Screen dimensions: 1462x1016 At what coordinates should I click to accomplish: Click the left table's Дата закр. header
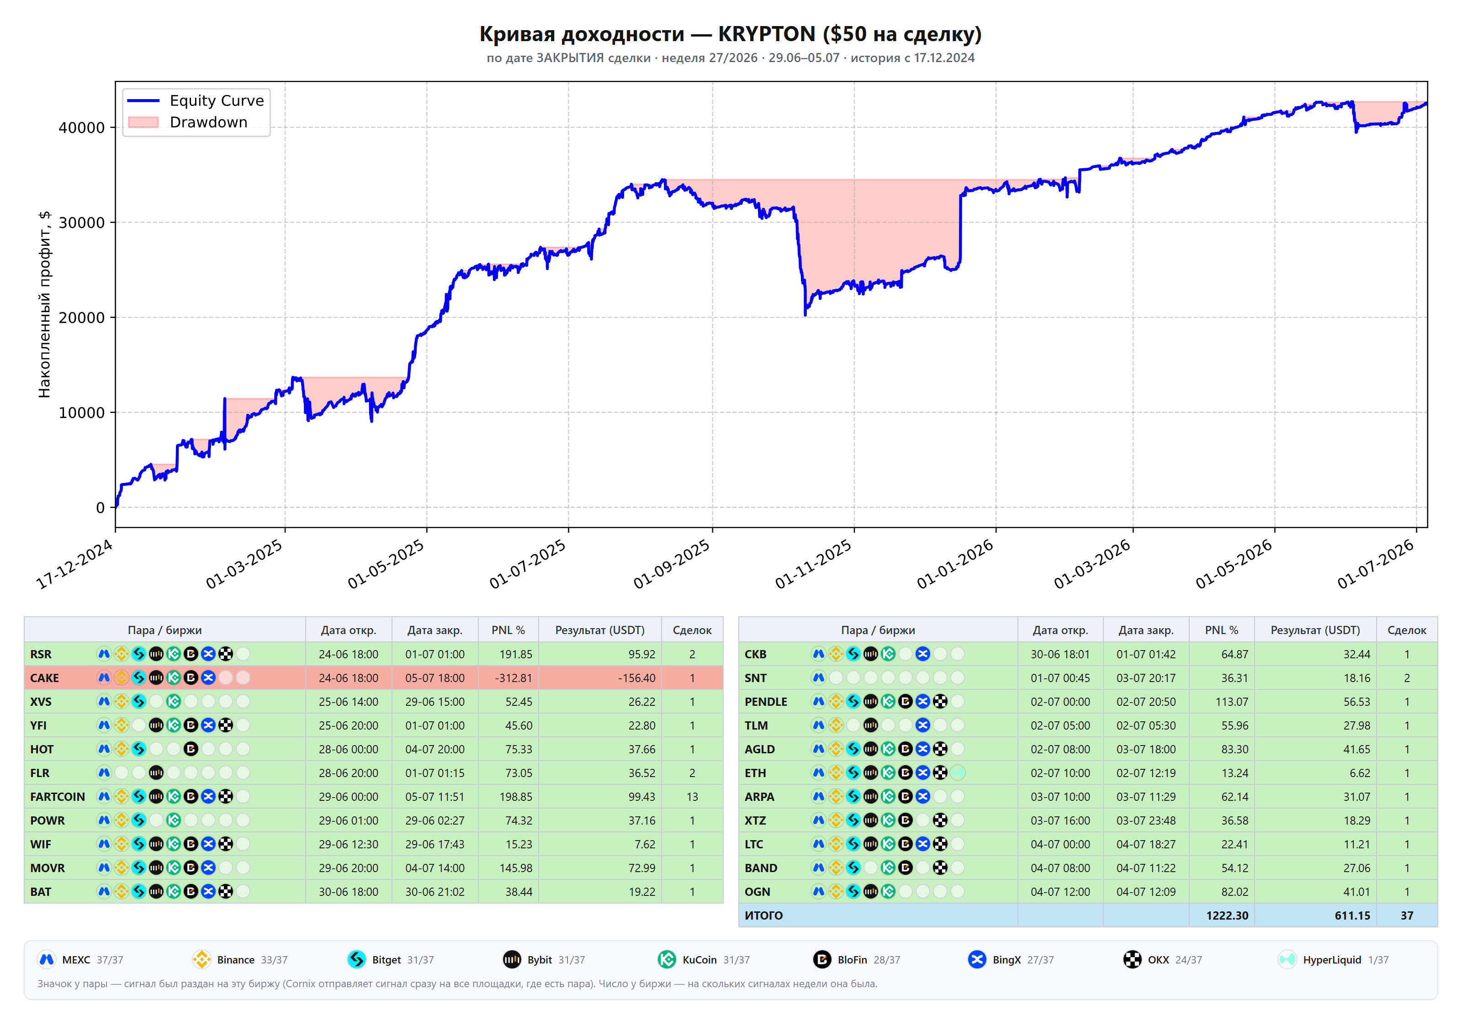[435, 630]
